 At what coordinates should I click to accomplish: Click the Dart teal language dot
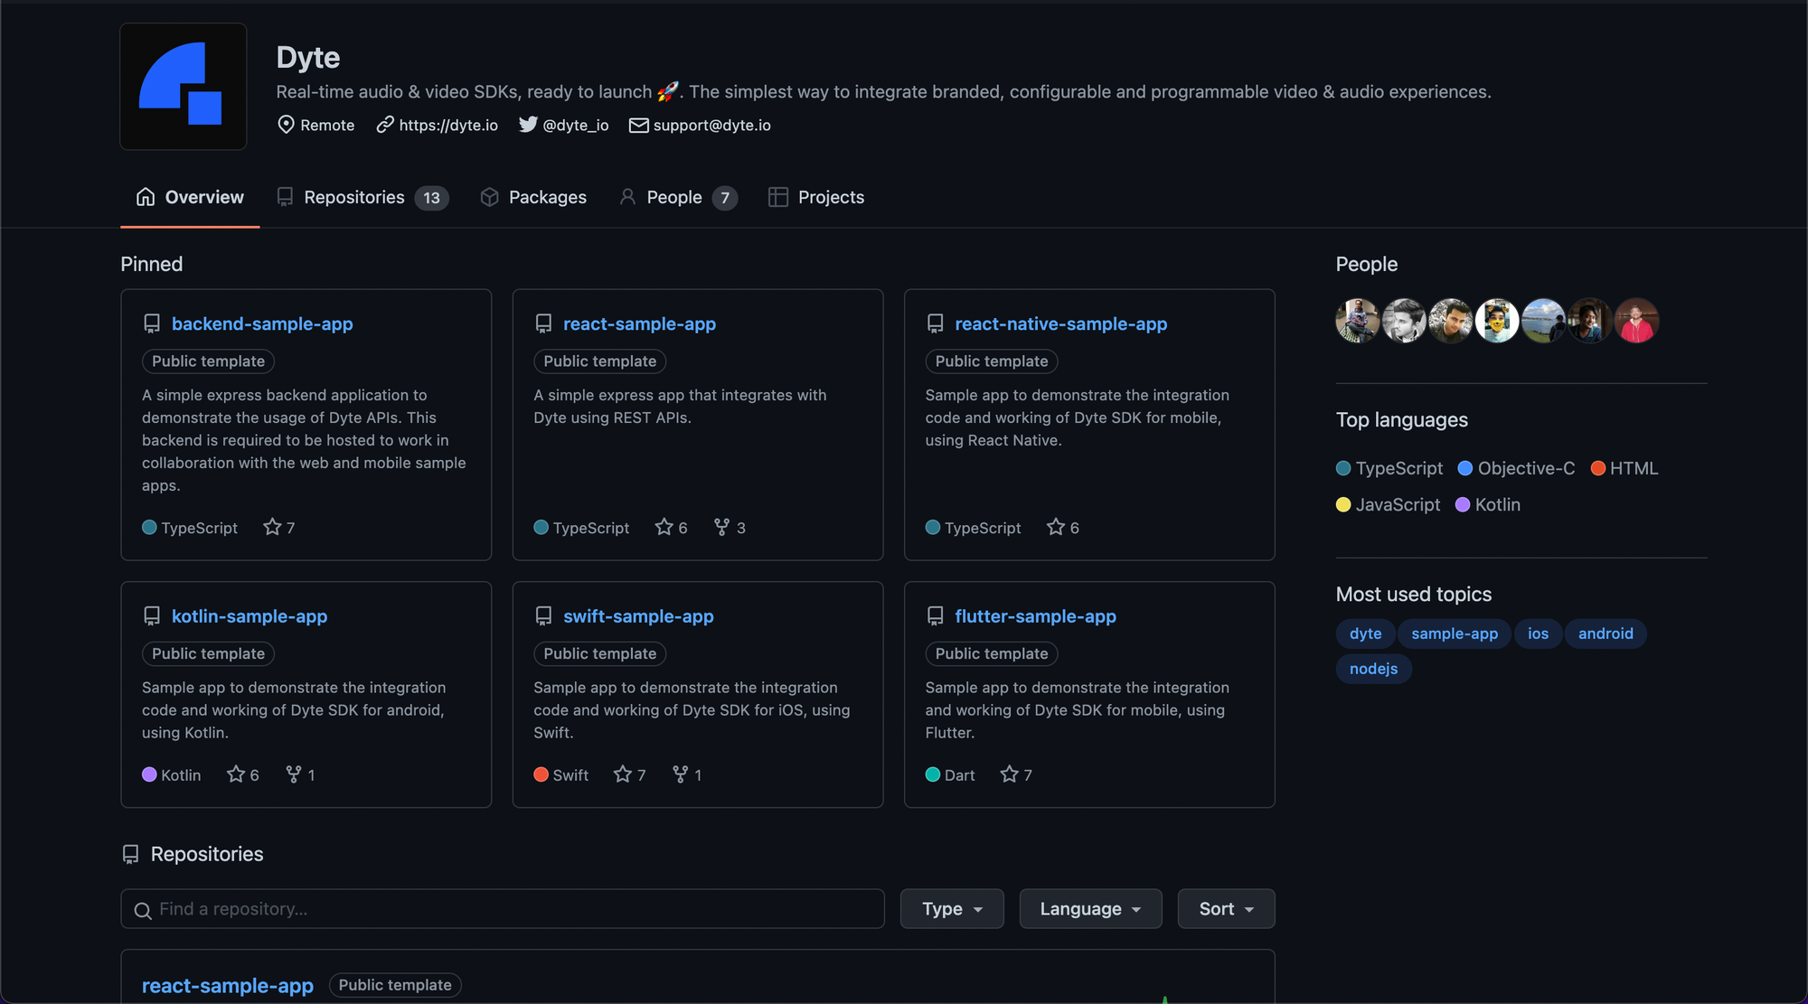933,774
